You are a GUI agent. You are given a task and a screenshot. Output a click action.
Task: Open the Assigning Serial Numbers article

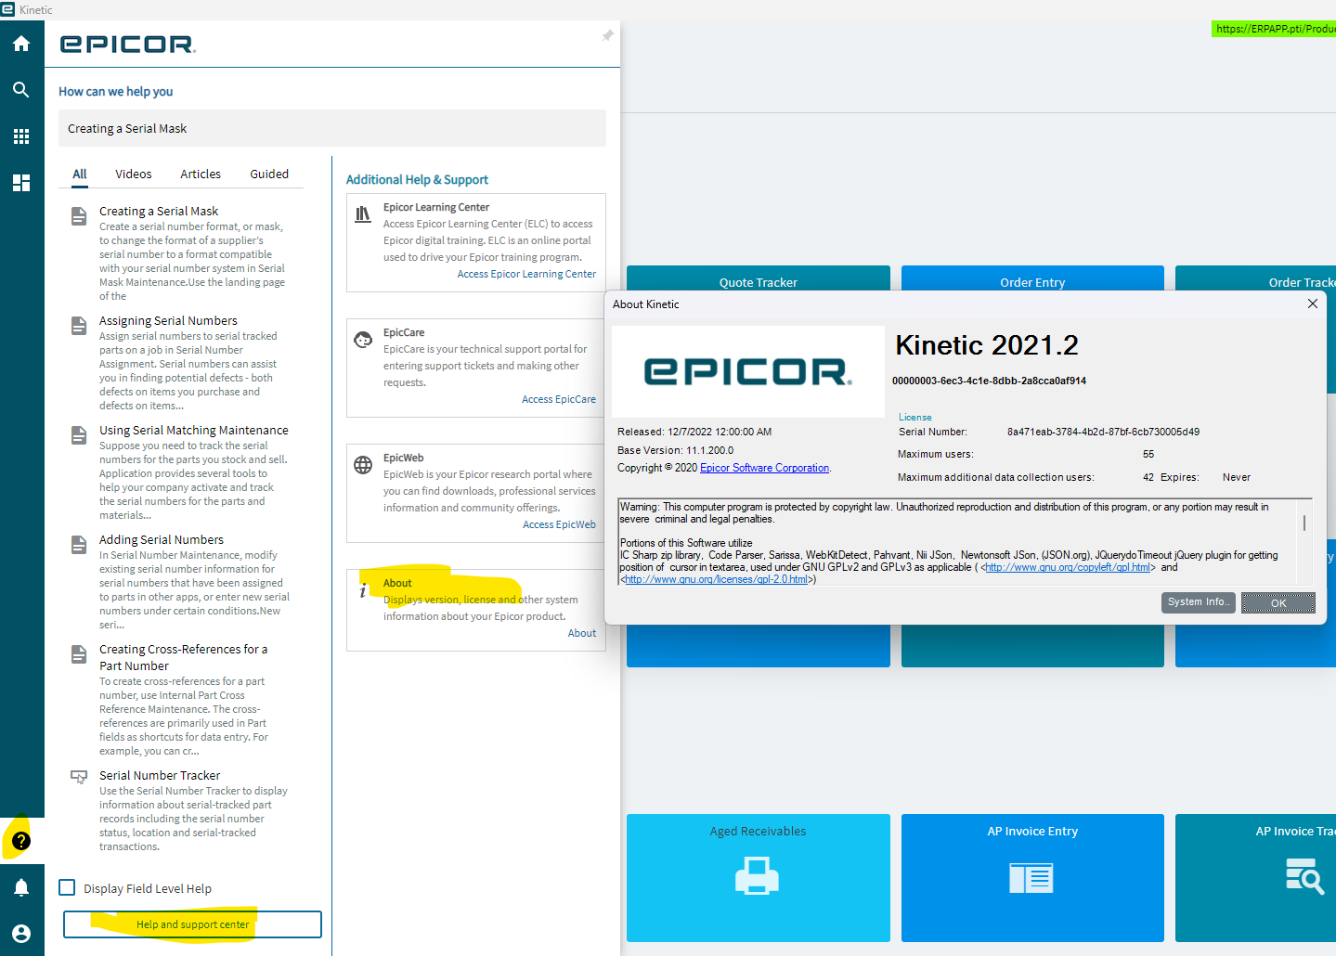point(168,320)
